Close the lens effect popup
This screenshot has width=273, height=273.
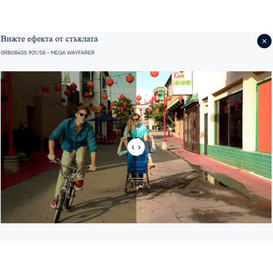coord(264,41)
